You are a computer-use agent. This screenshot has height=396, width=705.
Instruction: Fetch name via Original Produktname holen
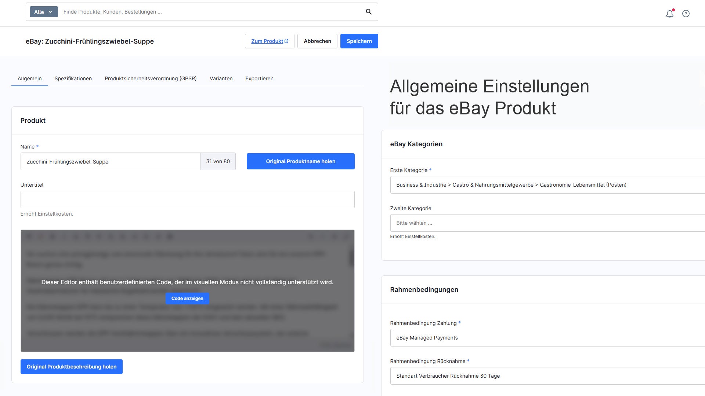tap(301, 161)
